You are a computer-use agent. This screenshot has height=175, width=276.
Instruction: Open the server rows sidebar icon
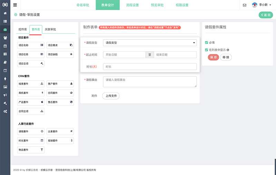(x=5, y=54)
